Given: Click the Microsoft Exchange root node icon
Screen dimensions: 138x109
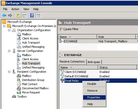Looking at the screenshot, I should (4, 22).
